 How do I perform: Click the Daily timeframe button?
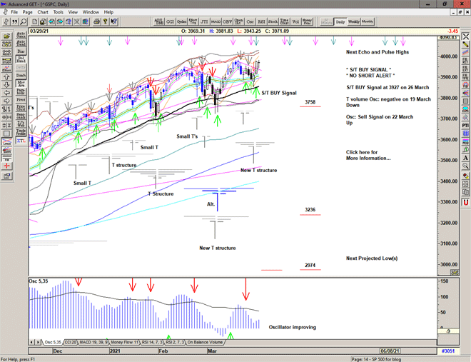click(340, 21)
